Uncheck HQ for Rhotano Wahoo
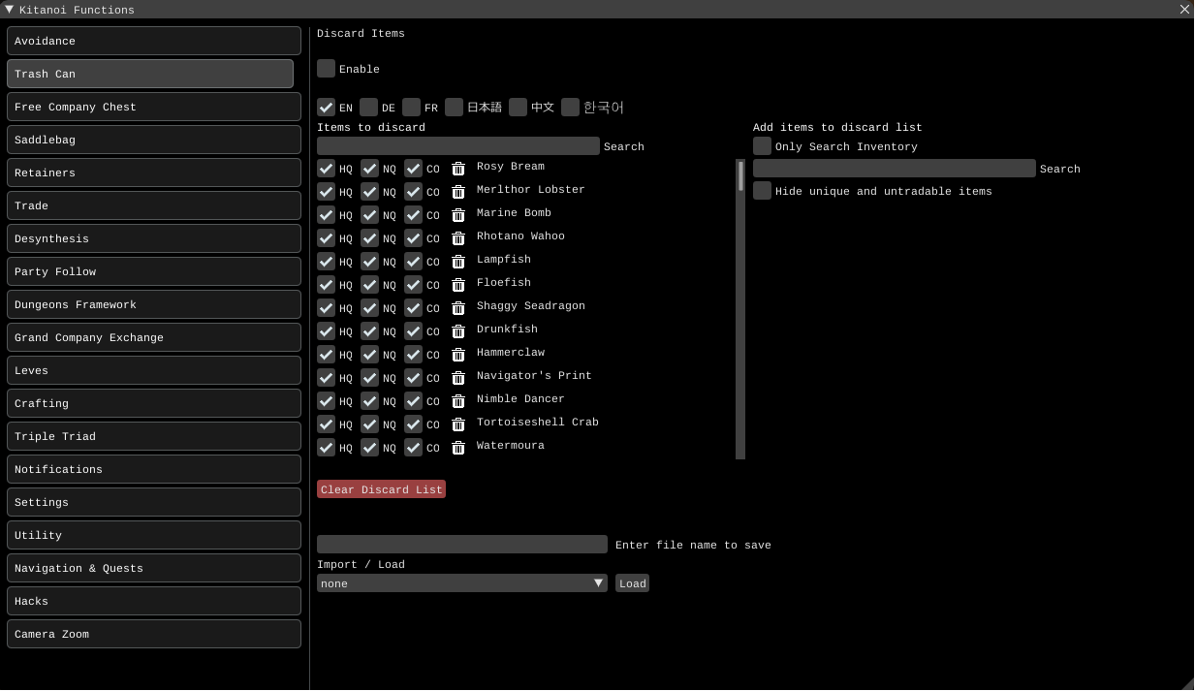Screen dimensions: 1195x691 pos(327,238)
